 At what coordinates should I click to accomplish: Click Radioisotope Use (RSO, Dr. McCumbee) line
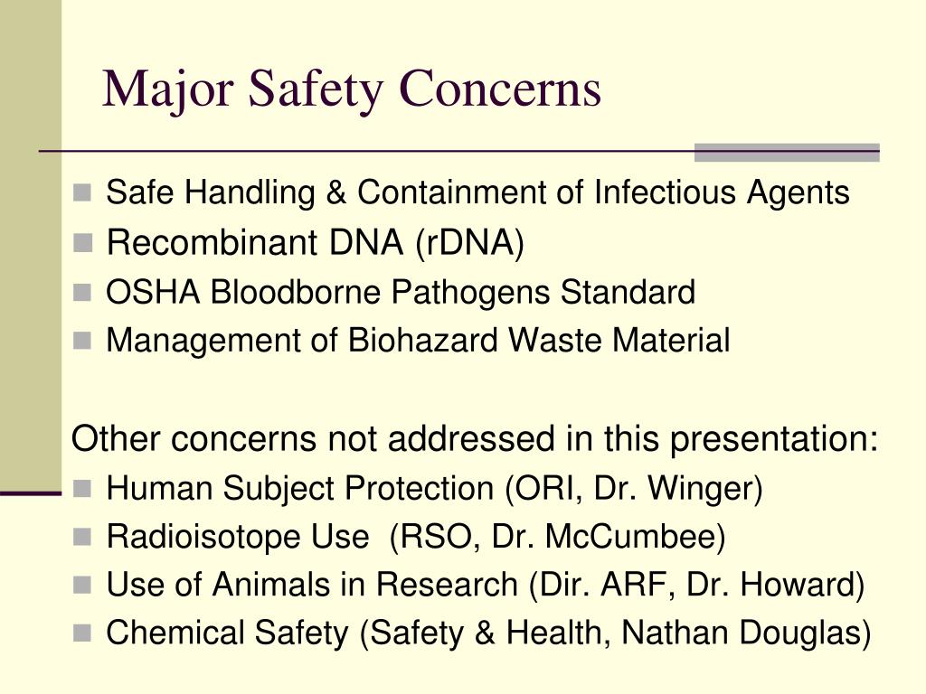click(416, 538)
